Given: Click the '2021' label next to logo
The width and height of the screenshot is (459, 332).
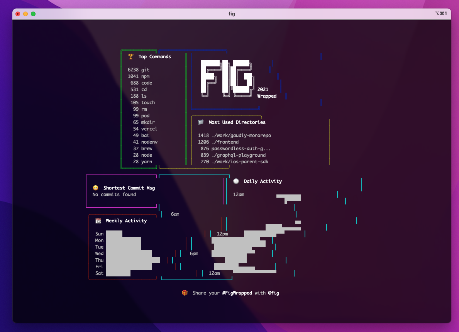Looking at the screenshot, I should (263, 89).
